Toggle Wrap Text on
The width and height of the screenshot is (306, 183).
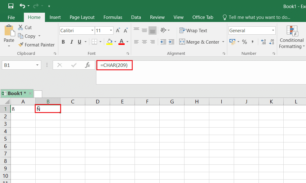tap(193, 31)
